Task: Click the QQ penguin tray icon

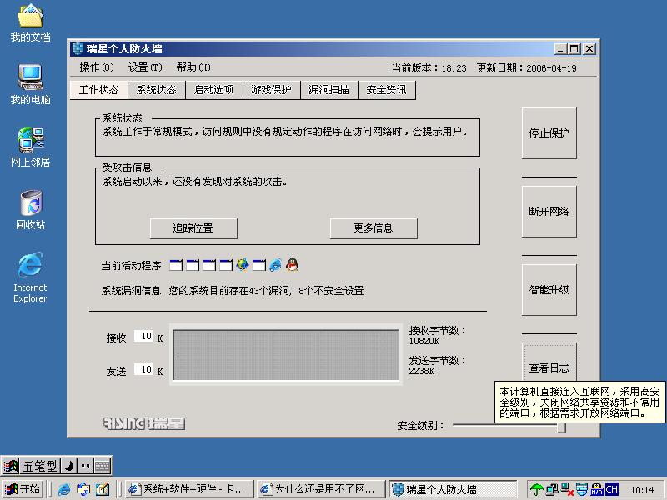Action: coord(597,489)
